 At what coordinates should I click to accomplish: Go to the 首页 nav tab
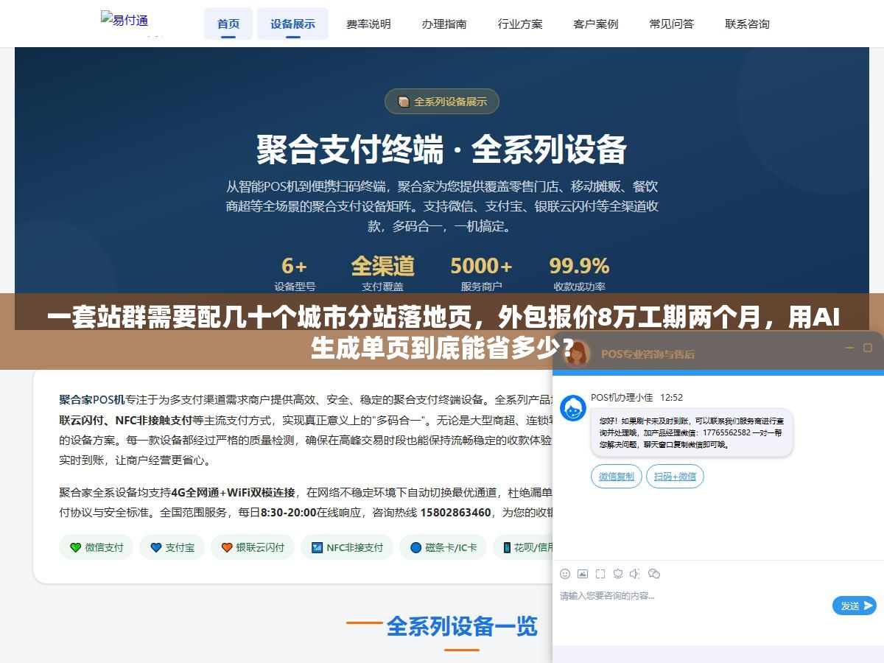[x=228, y=24]
